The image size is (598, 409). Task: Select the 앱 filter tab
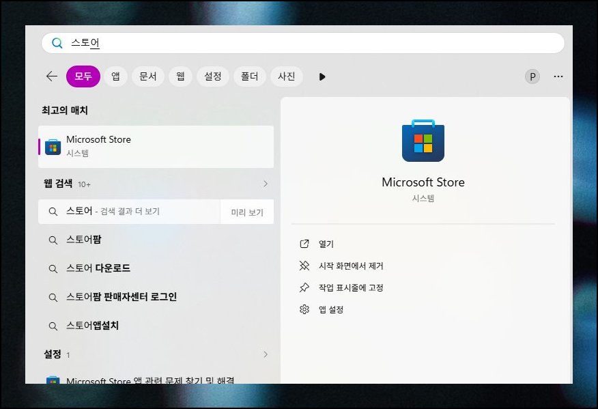click(x=115, y=76)
